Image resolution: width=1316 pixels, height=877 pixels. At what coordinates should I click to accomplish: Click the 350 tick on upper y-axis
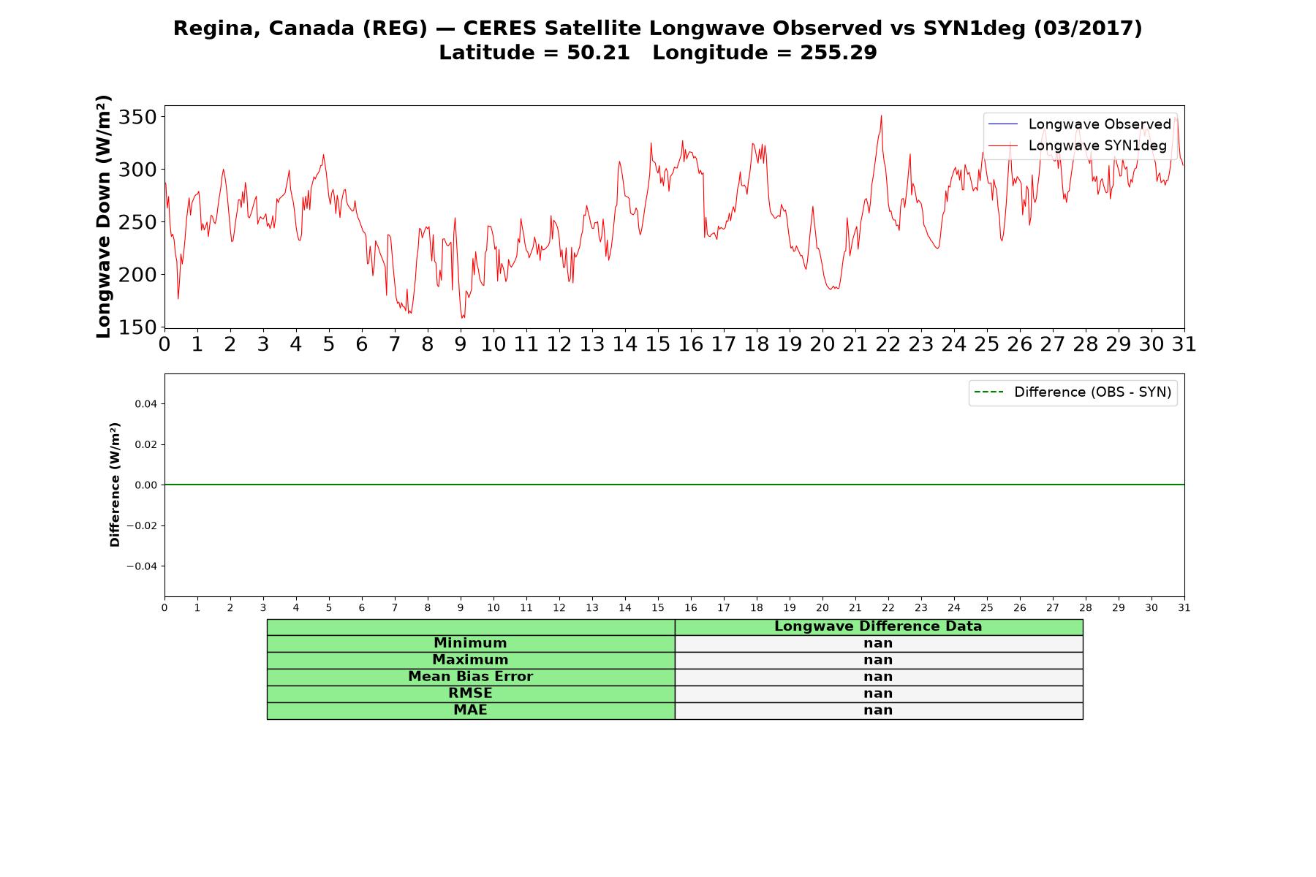point(139,117)
